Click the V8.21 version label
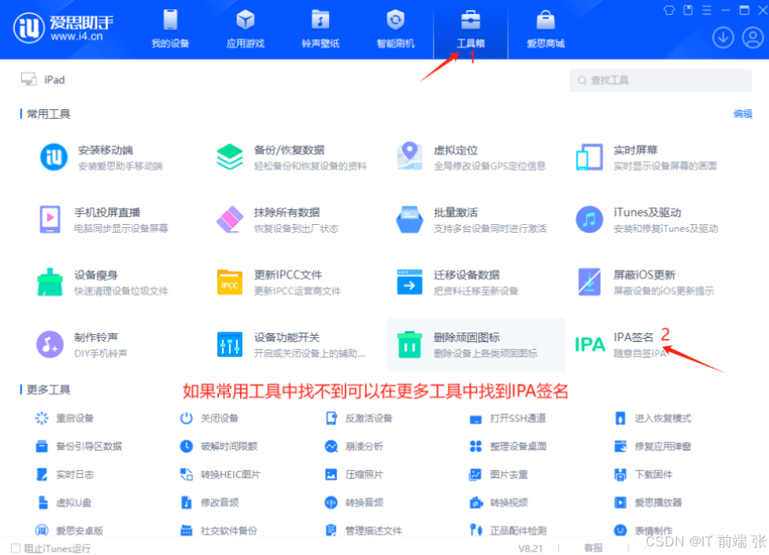Image resolution: width=769 pixels, height=555 pixels. pos(530,548)
